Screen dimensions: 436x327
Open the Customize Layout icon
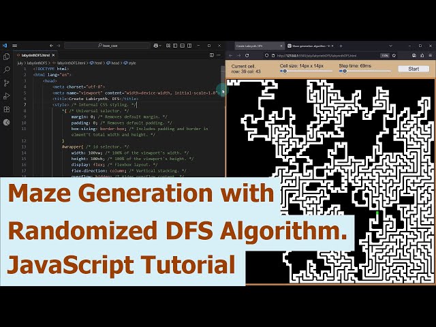pos(168,46)
